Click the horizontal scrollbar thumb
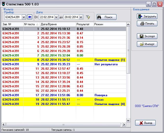 coord(63,125)
